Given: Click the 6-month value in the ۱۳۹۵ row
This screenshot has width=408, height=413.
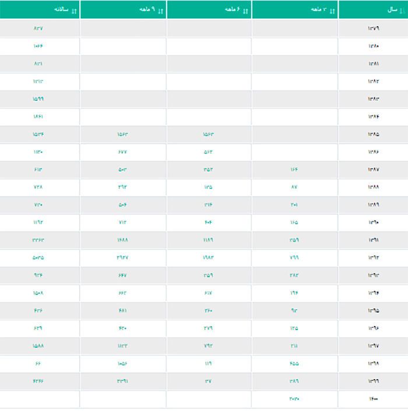Looking at the screenshot, I should pyautogui.click(x=208, y=310).
